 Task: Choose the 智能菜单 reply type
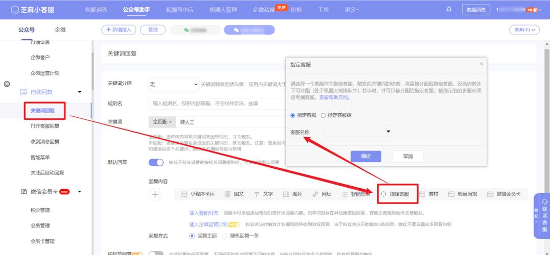(x=356, y=194)
